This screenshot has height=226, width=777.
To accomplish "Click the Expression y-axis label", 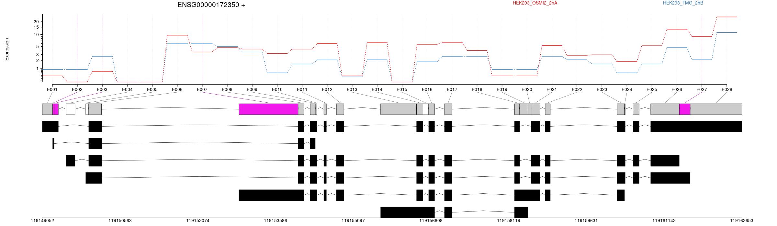I will (x=7, y=49).
